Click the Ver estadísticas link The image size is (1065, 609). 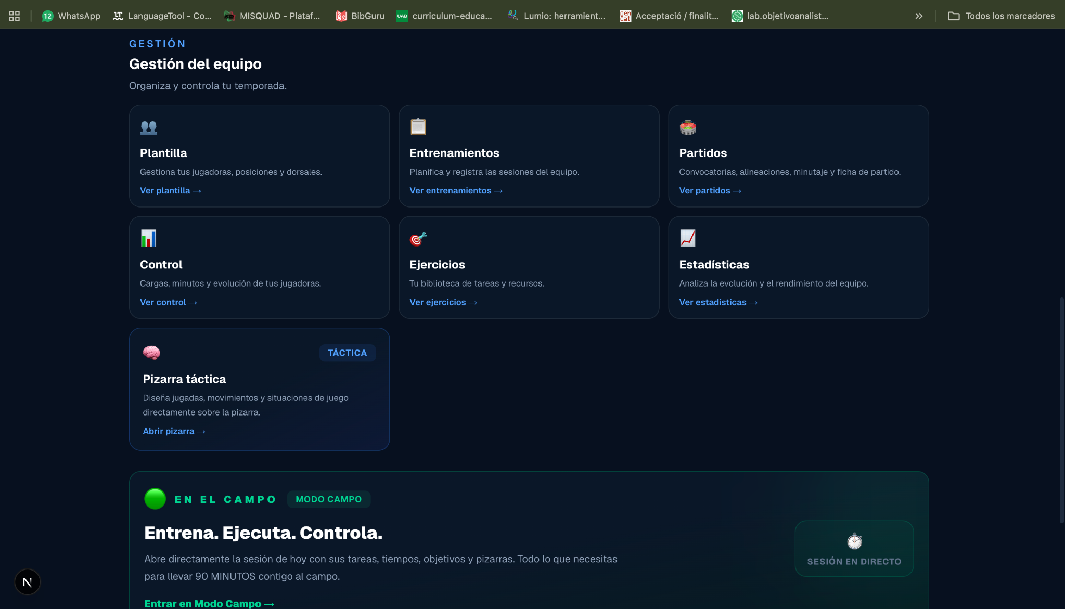coord(718,302)
